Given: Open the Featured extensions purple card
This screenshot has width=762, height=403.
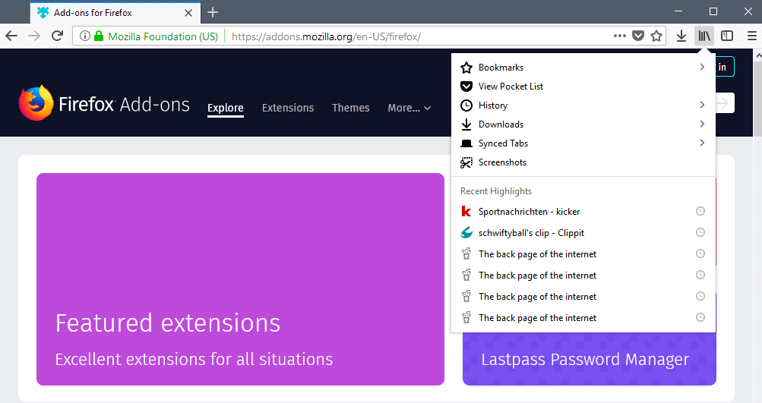Looking at the screenshot, I should click(x=240, y=279).
